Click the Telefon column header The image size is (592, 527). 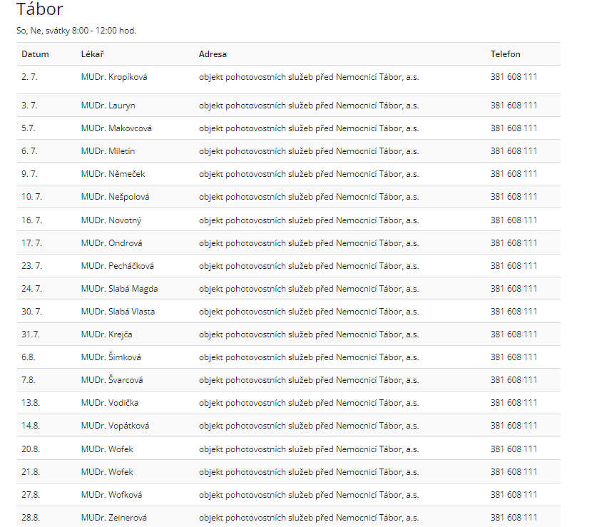505,54
